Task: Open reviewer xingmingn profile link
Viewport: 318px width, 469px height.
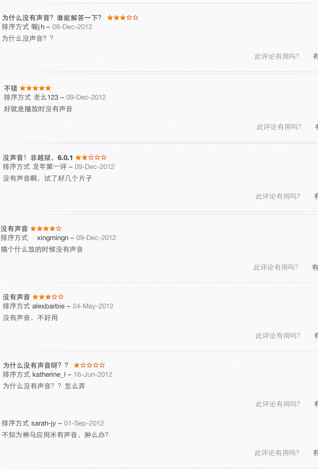Action: tap(52, 238)
